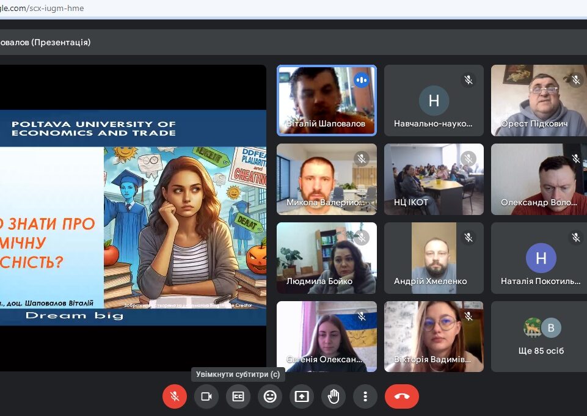Raise your hand in the meeting
The width and height of the screenshot is (587, 416).
334,396
